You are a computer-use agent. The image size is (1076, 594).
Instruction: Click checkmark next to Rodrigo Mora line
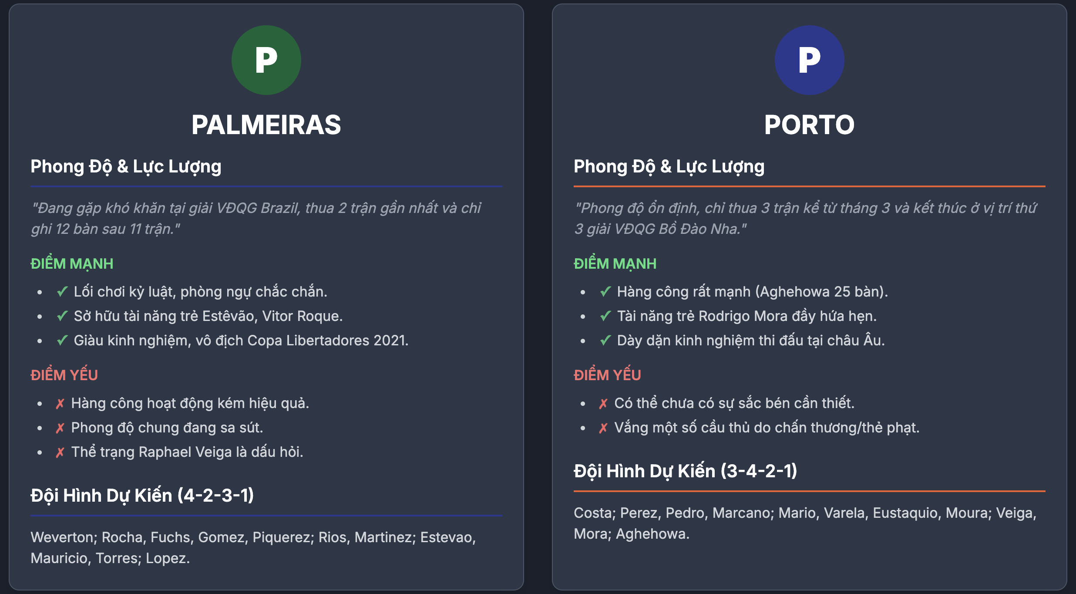click(x=605, y=316)
